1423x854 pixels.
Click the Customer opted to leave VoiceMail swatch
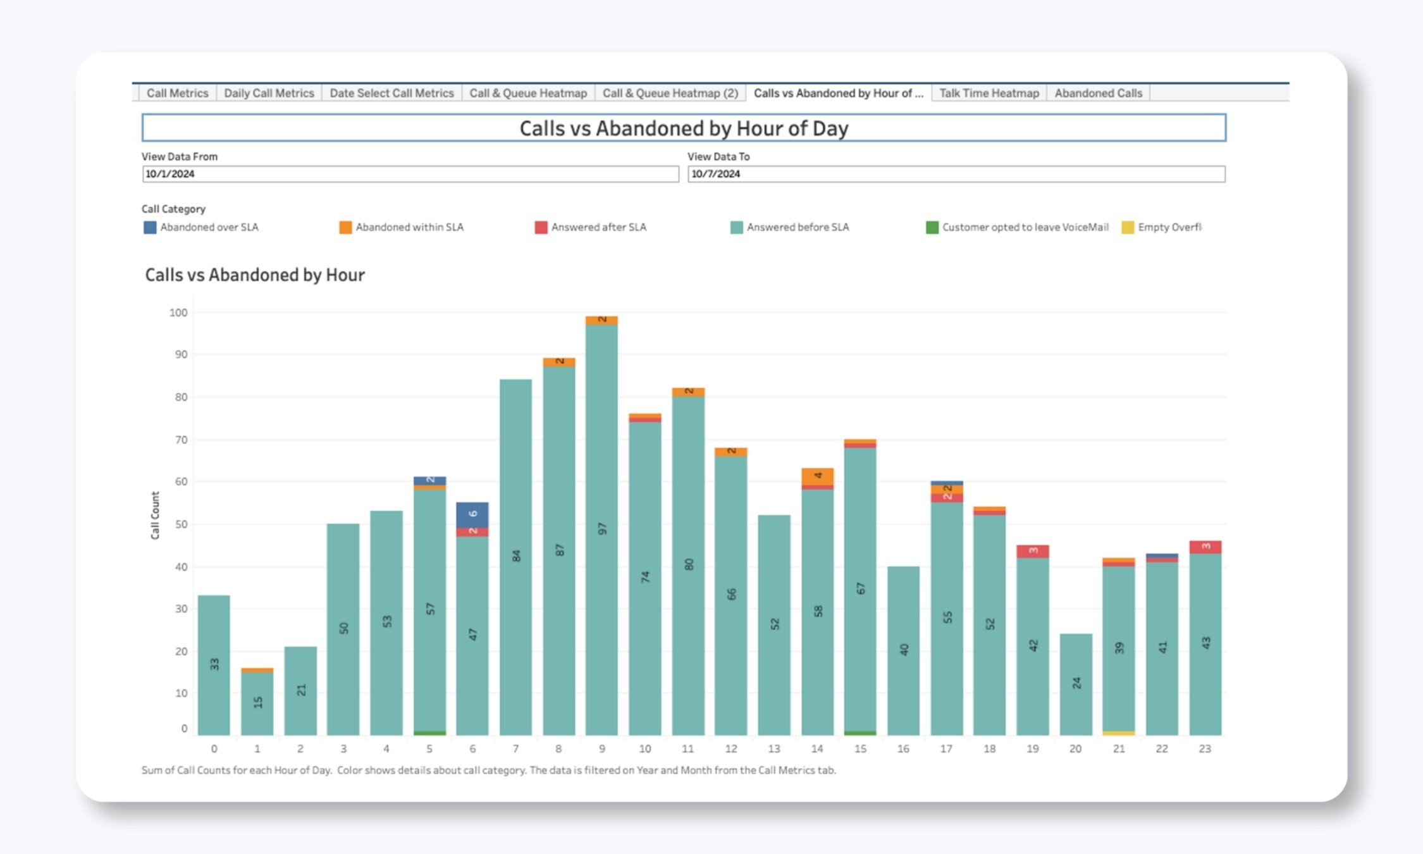932,227
